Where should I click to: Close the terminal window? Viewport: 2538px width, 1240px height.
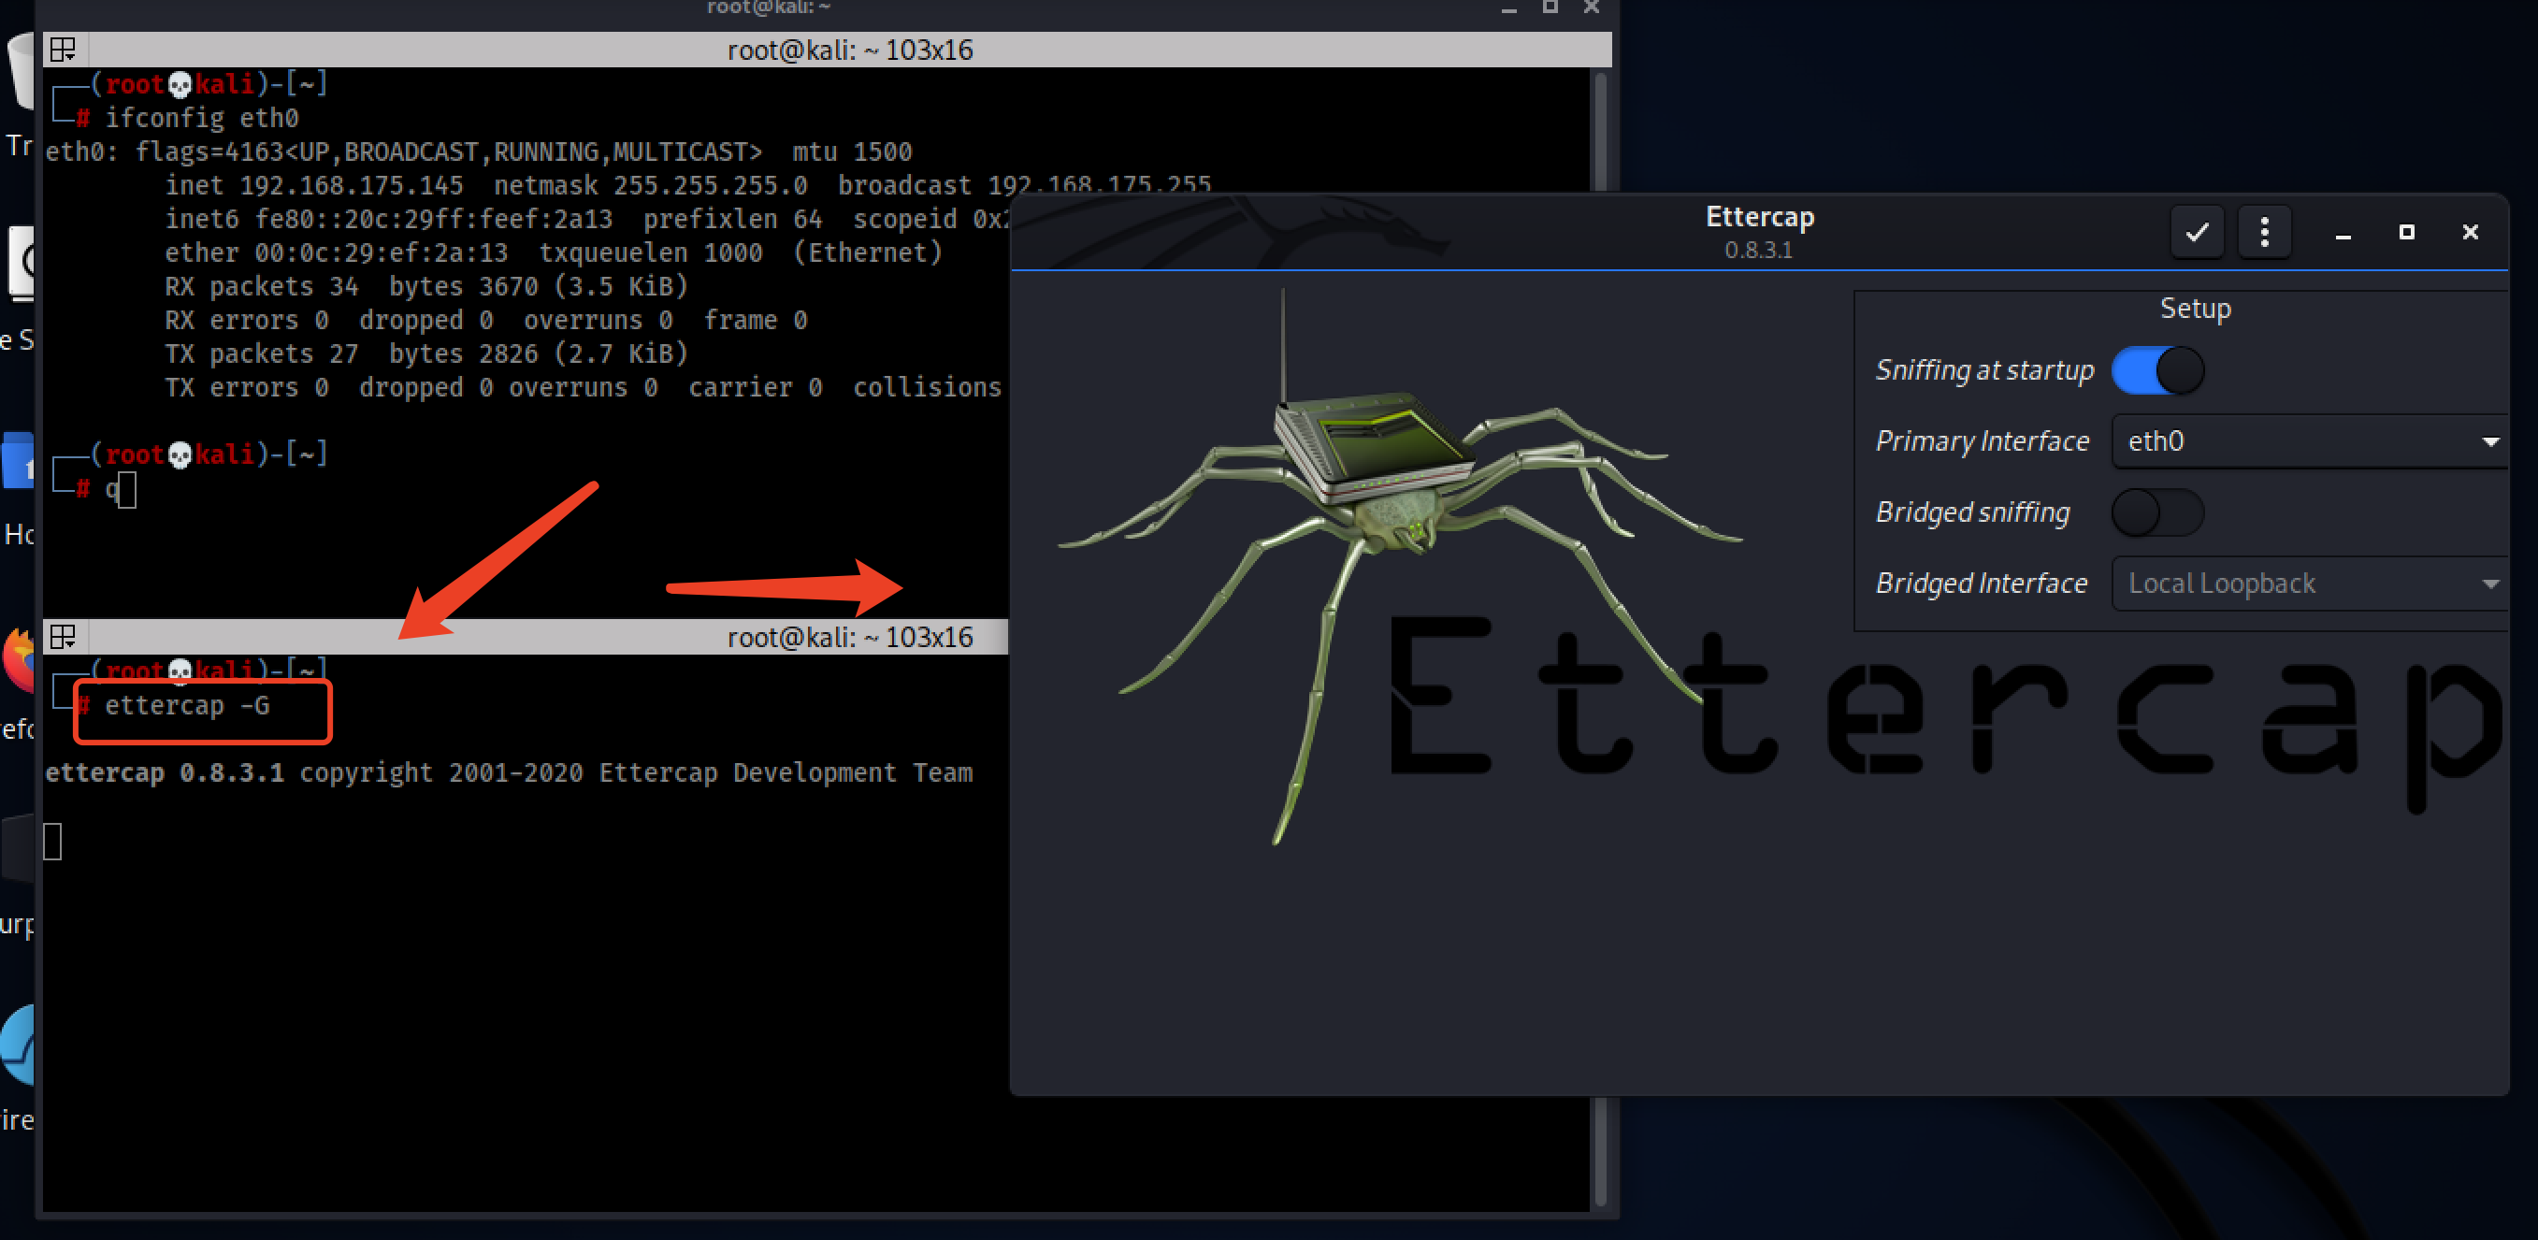click(x=1592, y=7)
